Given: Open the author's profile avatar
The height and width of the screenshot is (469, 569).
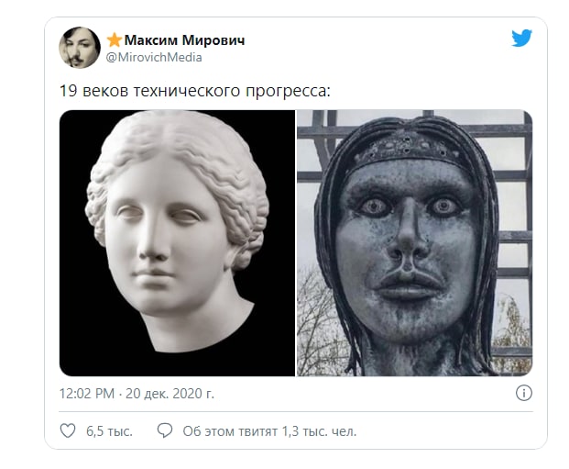Looking at the screenshot, I should pos(80,47).
